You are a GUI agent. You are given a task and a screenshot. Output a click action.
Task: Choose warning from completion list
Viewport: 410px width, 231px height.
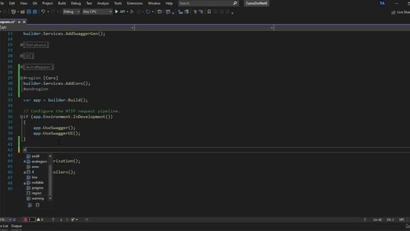click(38, 198)
